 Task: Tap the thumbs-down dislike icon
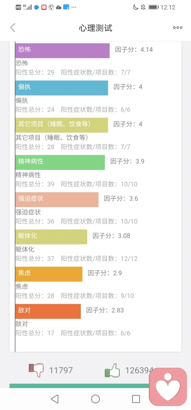click(x=36, y=370)
